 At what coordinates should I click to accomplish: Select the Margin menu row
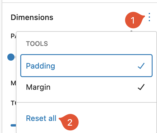coord(86,87)
